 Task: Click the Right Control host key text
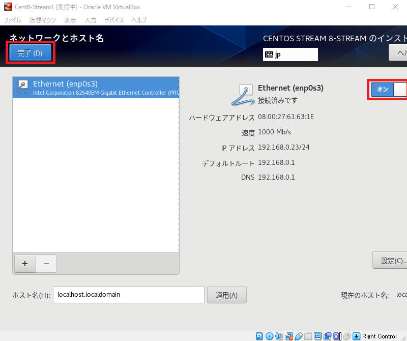380,336
